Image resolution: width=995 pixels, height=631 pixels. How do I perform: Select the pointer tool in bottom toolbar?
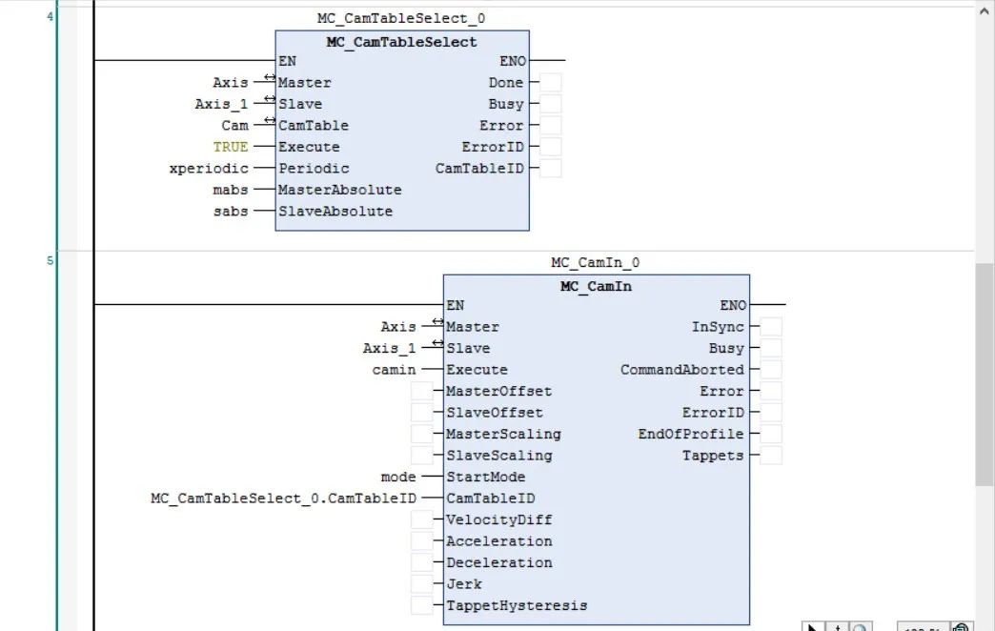[815, 627]
